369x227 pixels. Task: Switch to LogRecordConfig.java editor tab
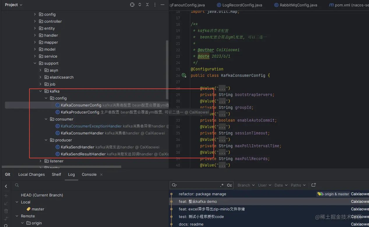239,5
